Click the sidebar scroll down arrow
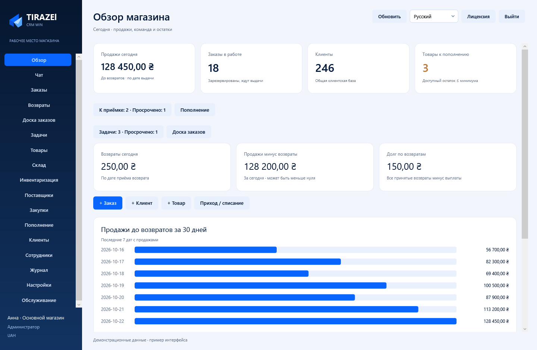This screenshot has width=537, height=350. pyautogui.click(x=79, y=305)
